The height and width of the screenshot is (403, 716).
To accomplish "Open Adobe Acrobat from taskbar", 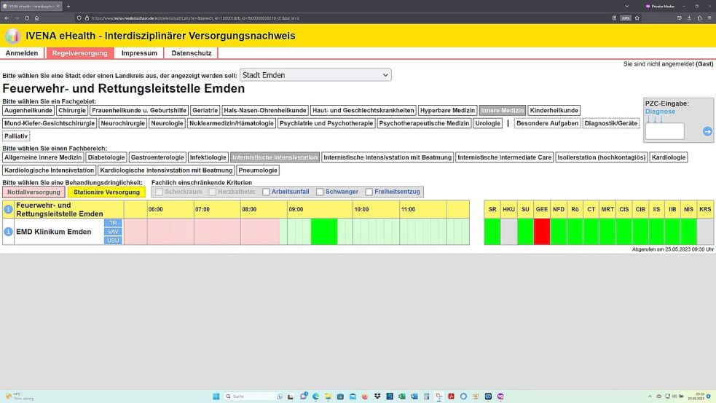I will click(451, 396).
